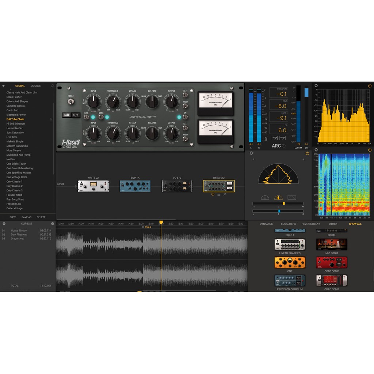The width and height of the screenshot is (374, 374).
Task: Collapse clip list with minus icon
Action: tap(53, 224)
